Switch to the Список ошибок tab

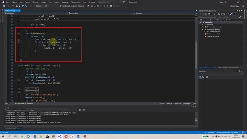(10, 129)
